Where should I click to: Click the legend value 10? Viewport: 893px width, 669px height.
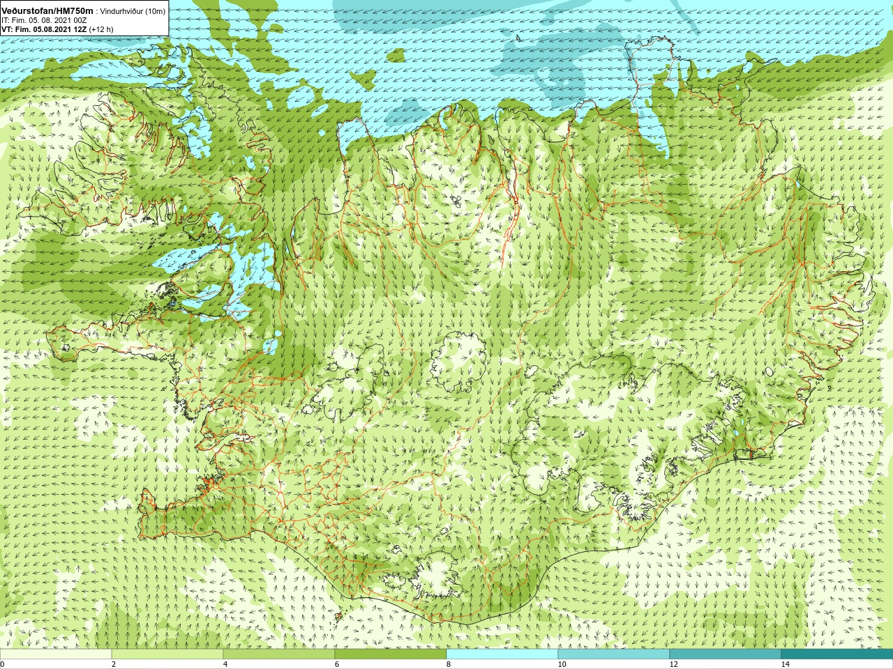tap(562, 664)
